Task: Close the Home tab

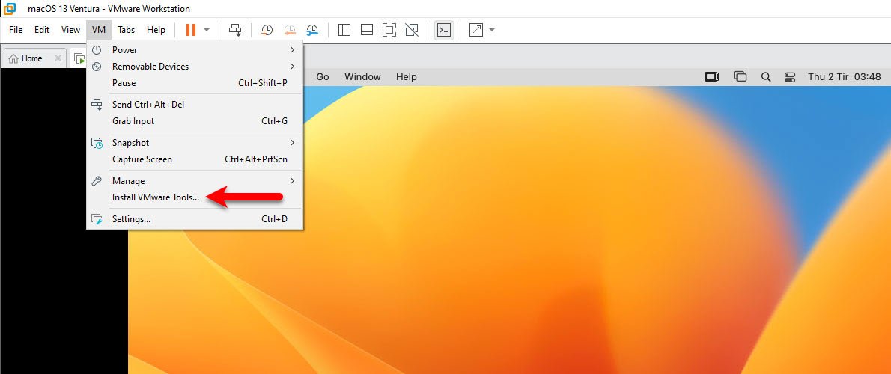Action: pos(58,58)
